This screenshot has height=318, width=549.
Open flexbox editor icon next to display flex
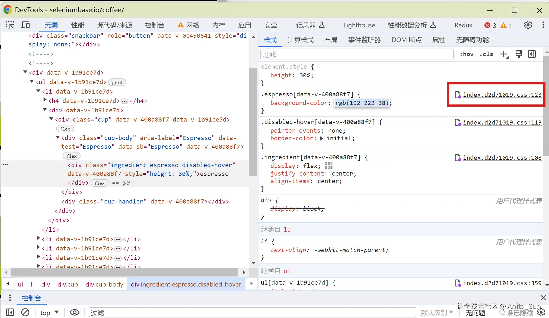coord(328,166)
